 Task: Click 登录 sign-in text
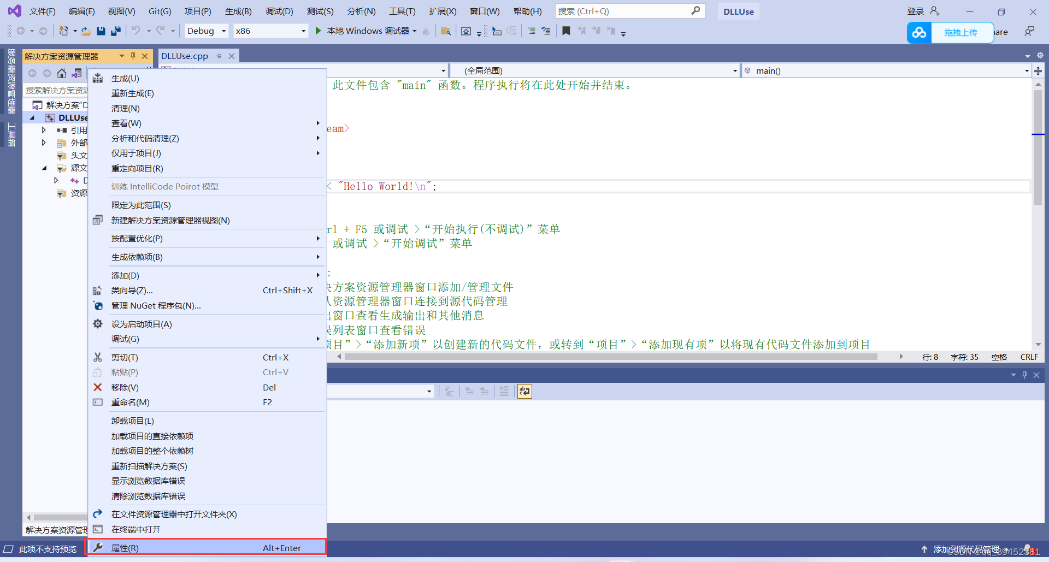click(915, 11)
